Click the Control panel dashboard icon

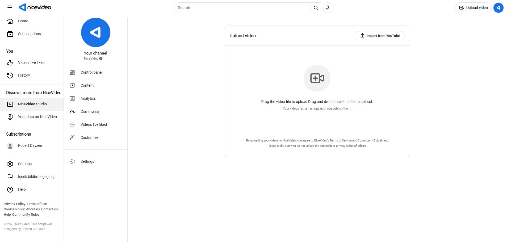click(72, 73)
